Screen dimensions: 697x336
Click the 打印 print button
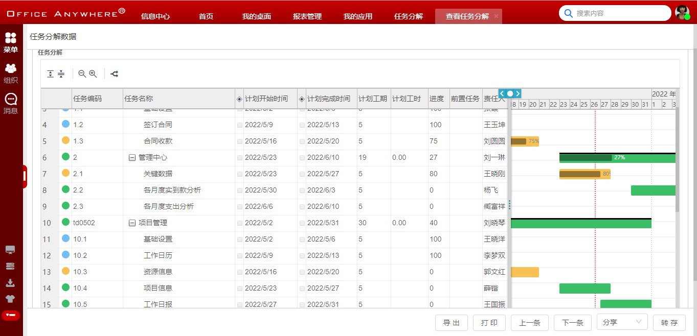pos(489,323)
